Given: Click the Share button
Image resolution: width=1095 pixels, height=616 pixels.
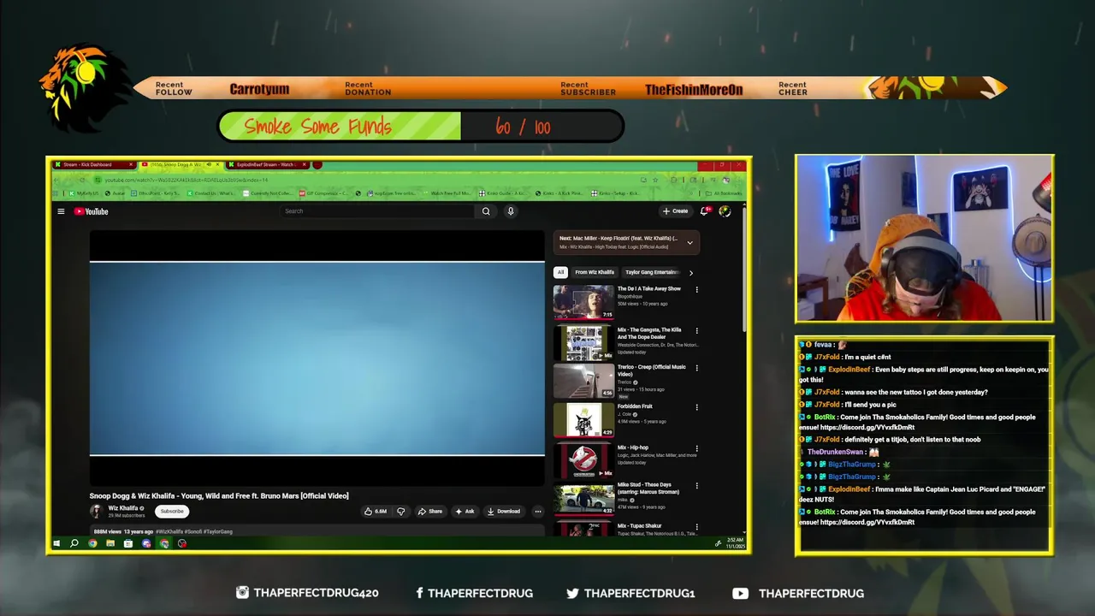Looking at the screenshot, I should (429, 512).
